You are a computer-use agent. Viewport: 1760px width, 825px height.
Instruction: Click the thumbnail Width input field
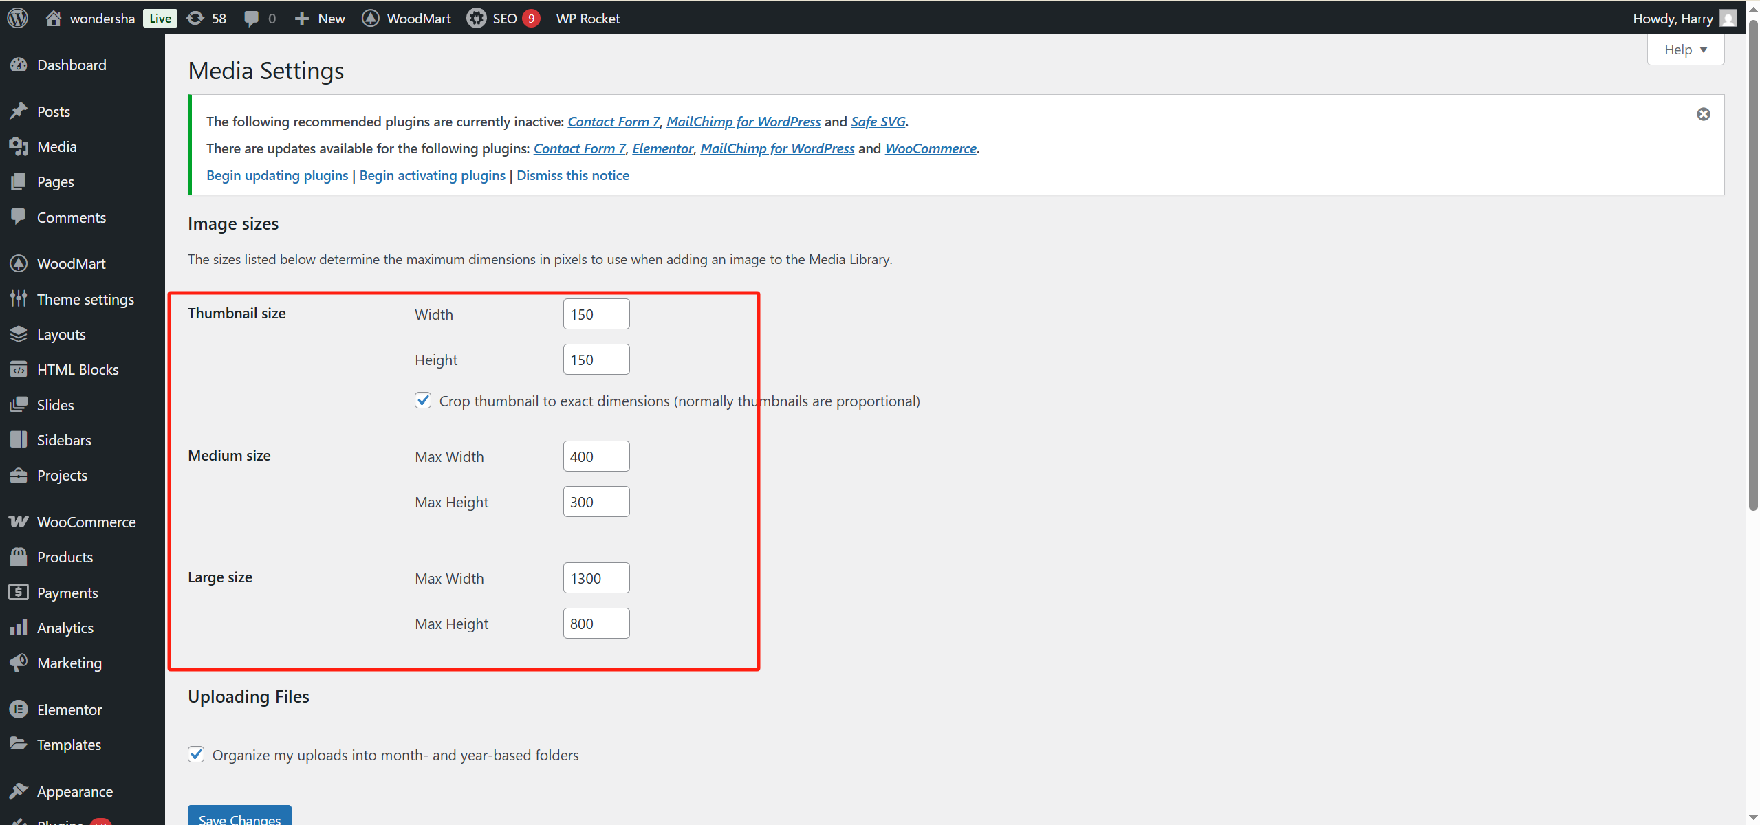coord(596,313)
